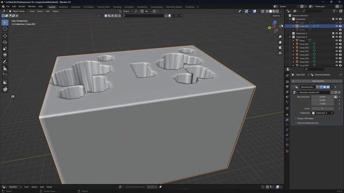Toggle modifier realtime viewport display button
The height and width of the screenshot is (193, 344).
[325, 87]
